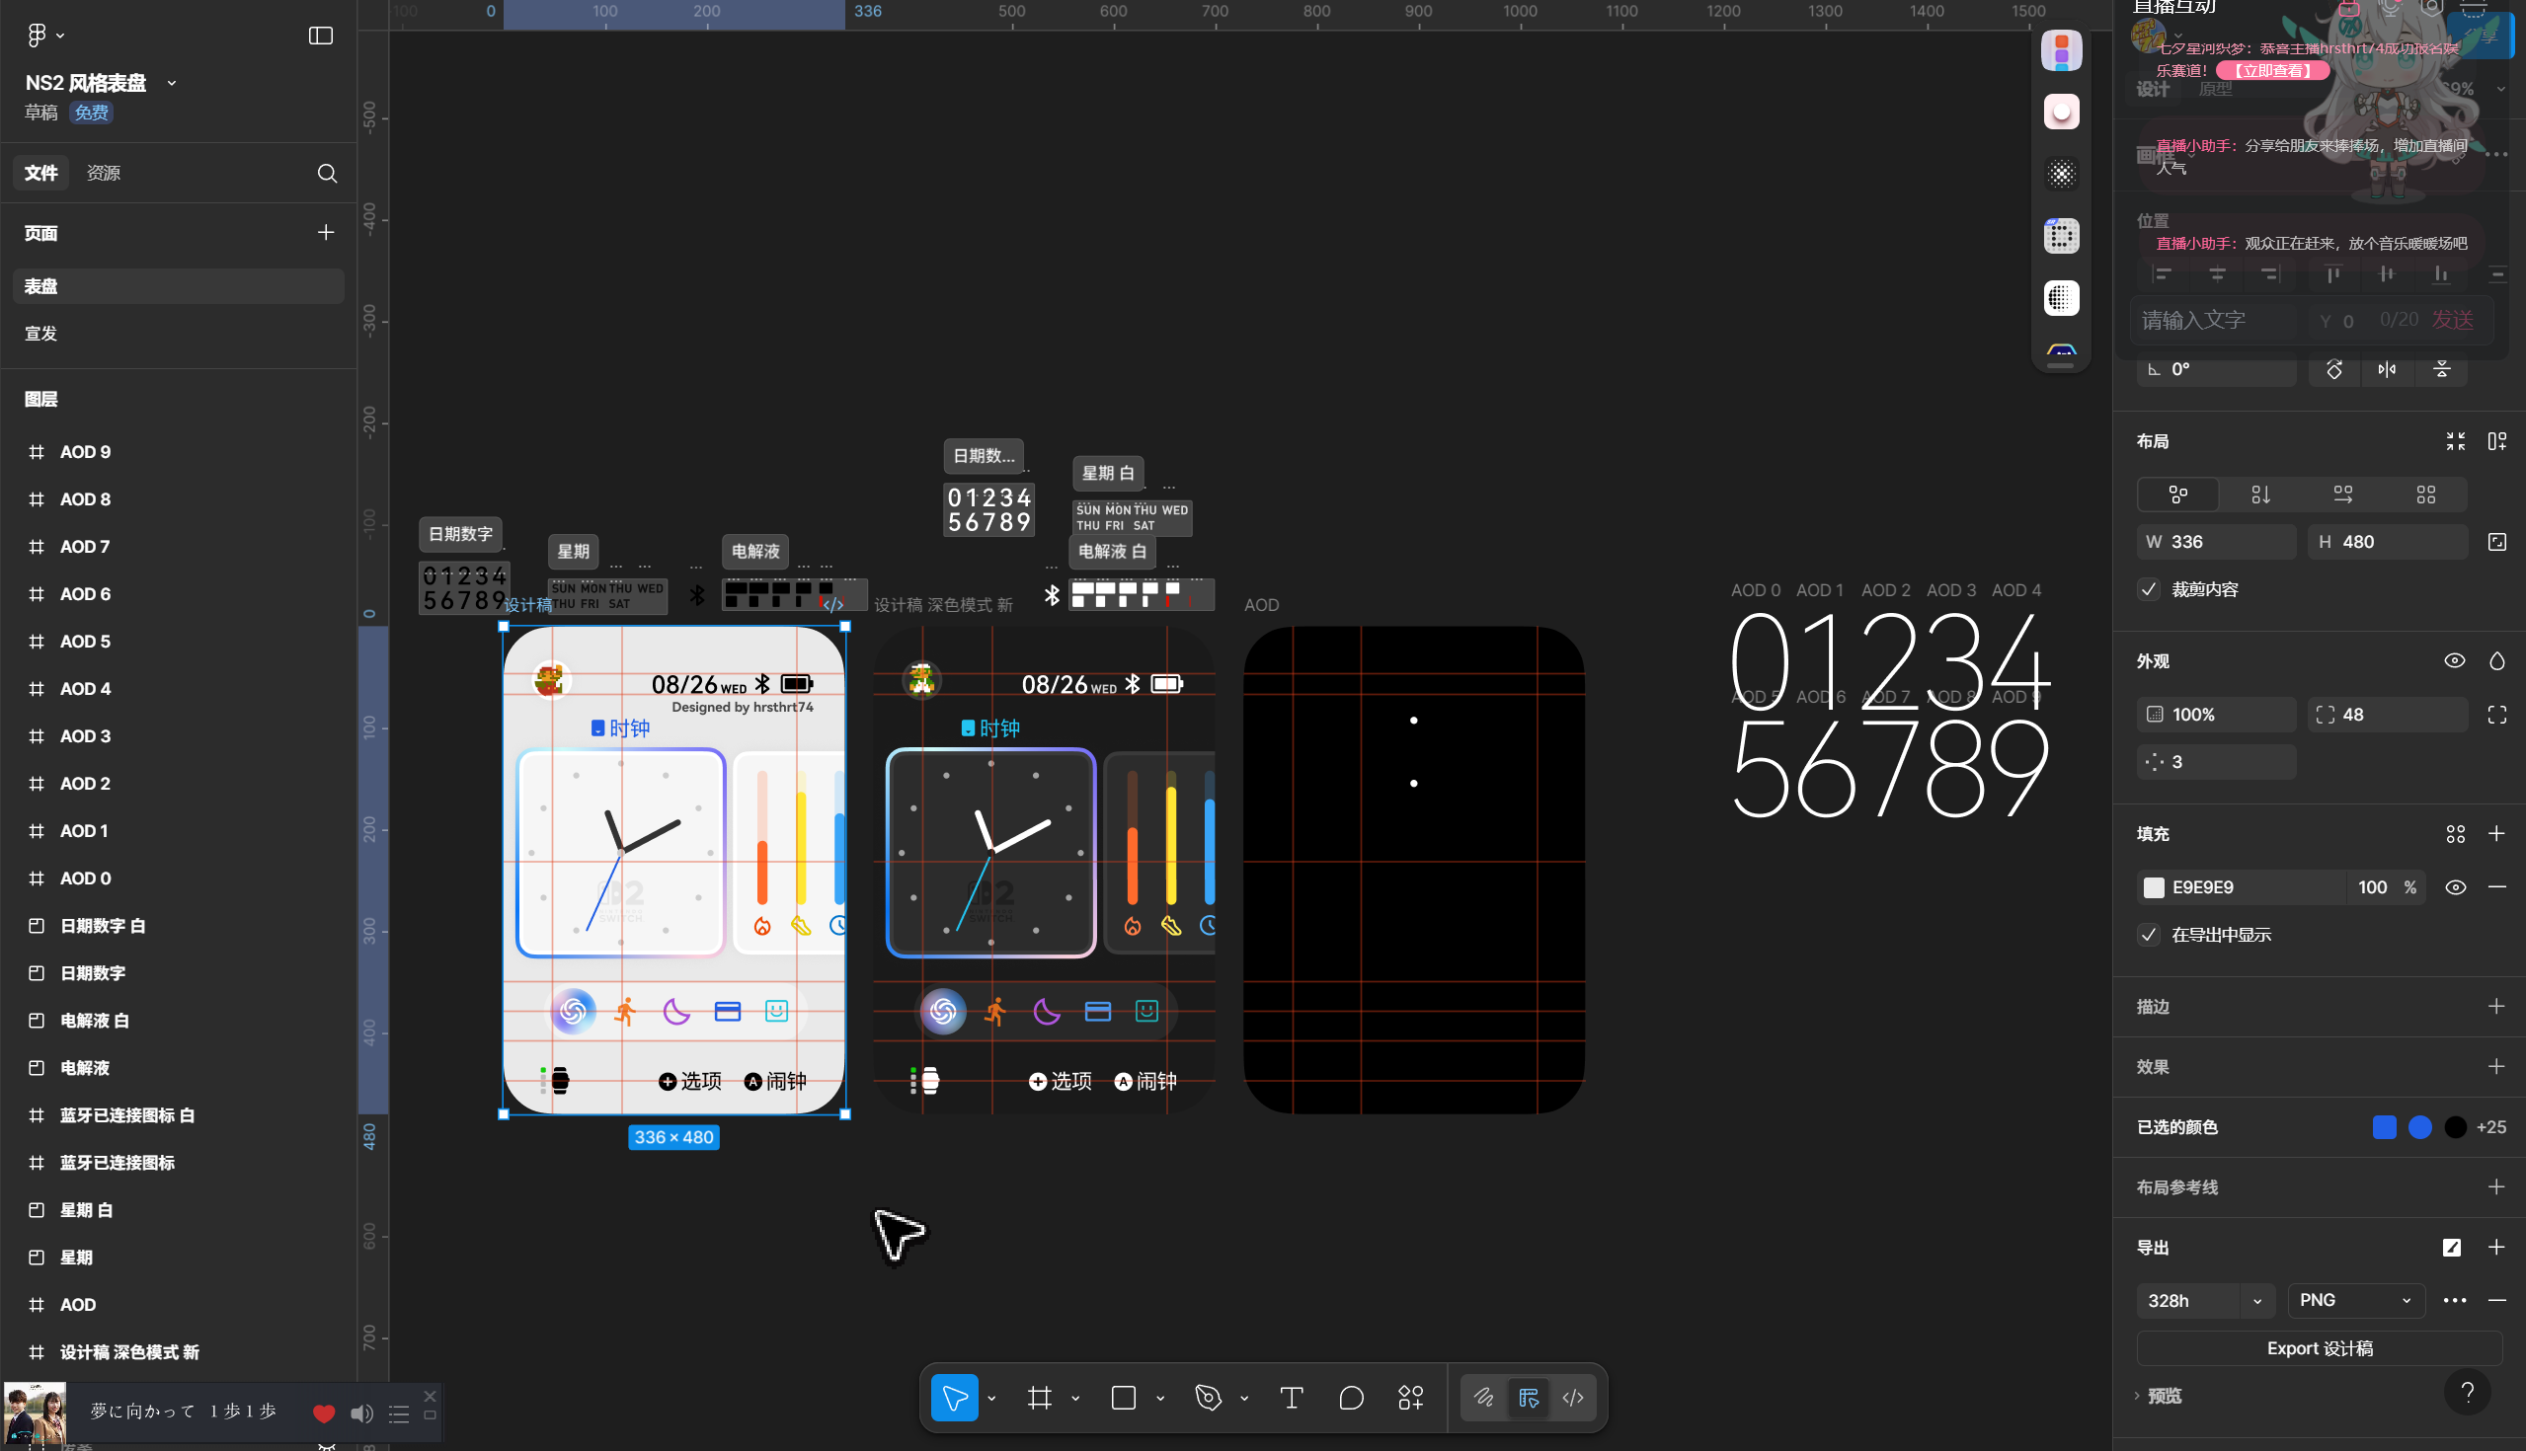Select the Pen tool in bottom toolbar
The height and width of the screenshot is (1451, 2526).
coord(1208,1398)
